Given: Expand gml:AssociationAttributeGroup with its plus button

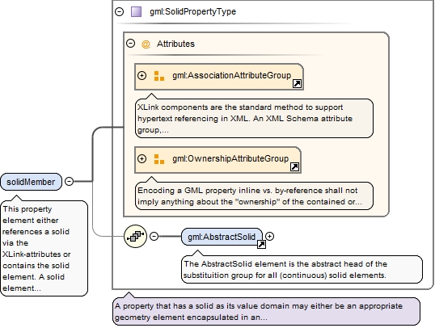Looking at the screenshot, I should 141,75.
